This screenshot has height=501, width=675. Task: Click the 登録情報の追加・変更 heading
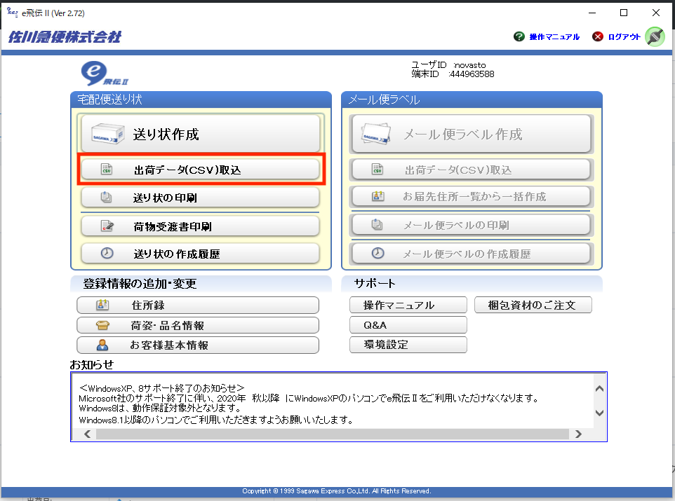pyautogui.click(x=140, y=283)
